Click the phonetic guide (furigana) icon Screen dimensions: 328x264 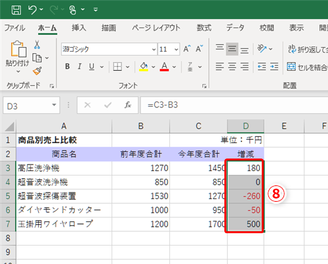pos(190,67)
